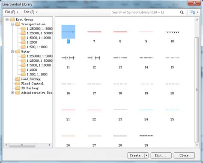This screenshot has height=163, width=203.
Task: Select line symbol 6 thumbnail
Action: pos(68,32)
